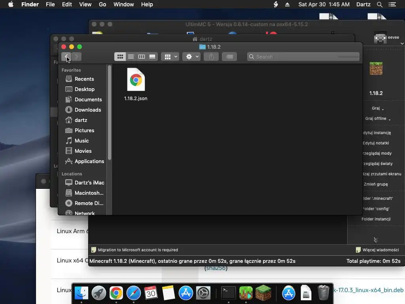The width and height of the screenshot is (405, 304).
Task: Click the Share button in Finder toolbar
Action: pos(211,57)
